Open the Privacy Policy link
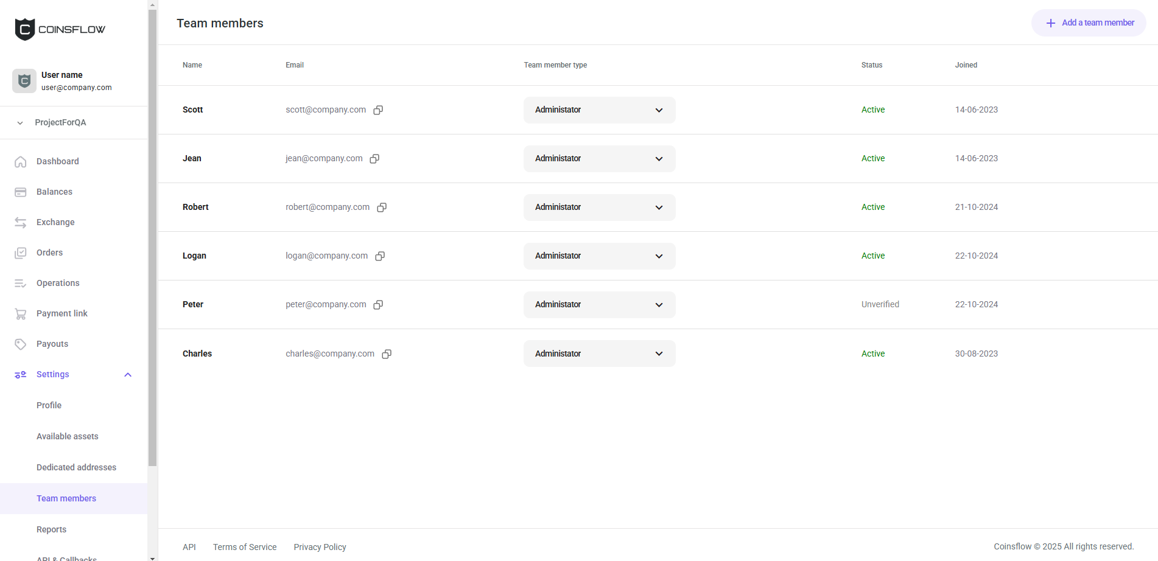 320,547
